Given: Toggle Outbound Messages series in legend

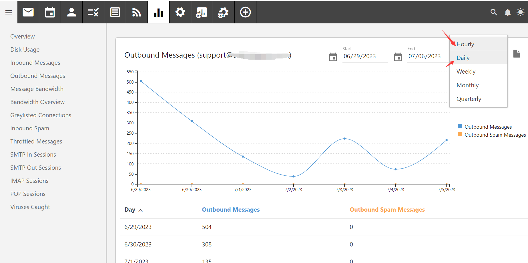Looking at the screenshot, I should click(488, 127).
